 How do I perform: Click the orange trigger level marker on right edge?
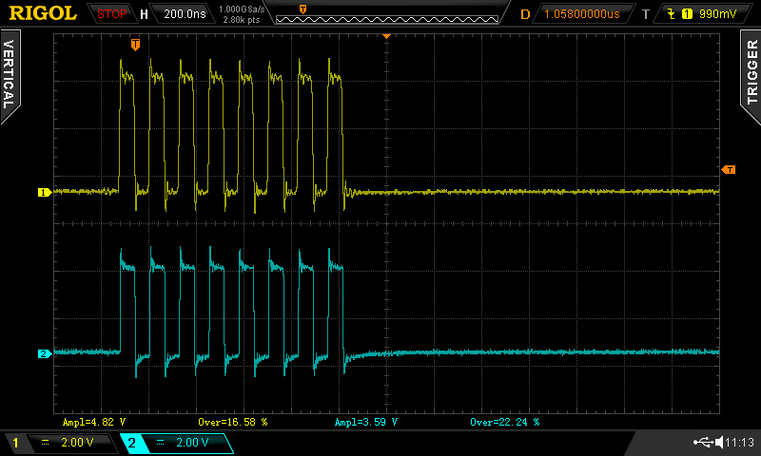click(x=729, y=170)
